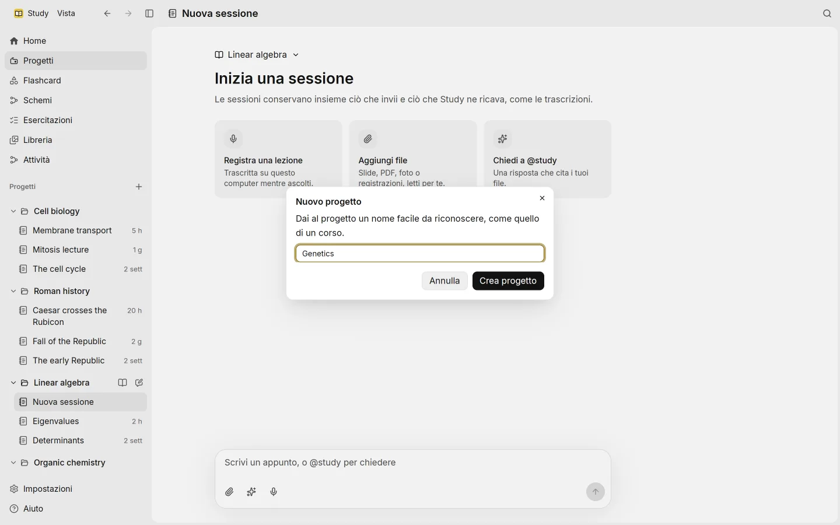Collapse the Cell biology project chevron
The height and width of the screenshot is (525, 840).
(x=13, y=211)
